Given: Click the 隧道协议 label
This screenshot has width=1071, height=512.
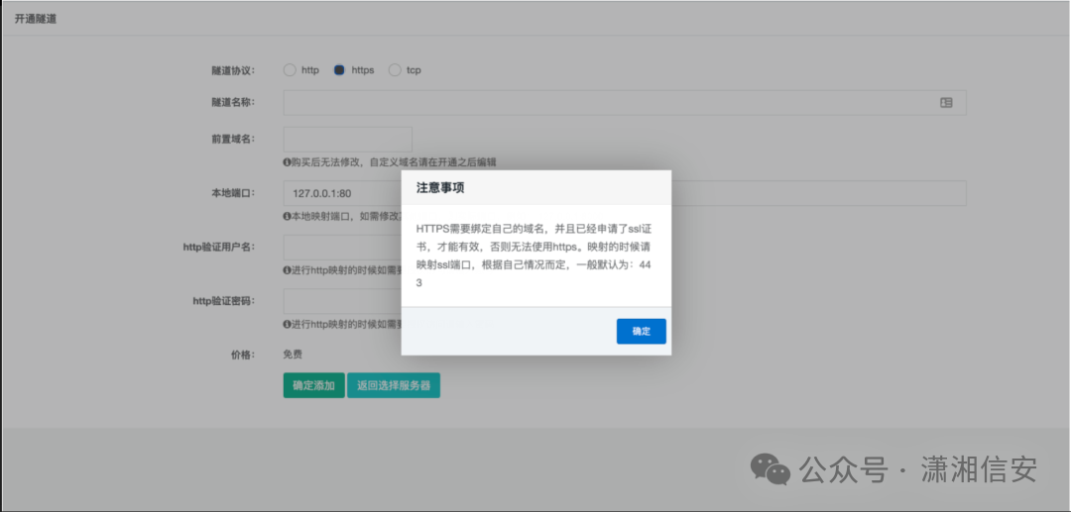Looking at the screenshot, I should pyautogui.click(x=233, y=70).
